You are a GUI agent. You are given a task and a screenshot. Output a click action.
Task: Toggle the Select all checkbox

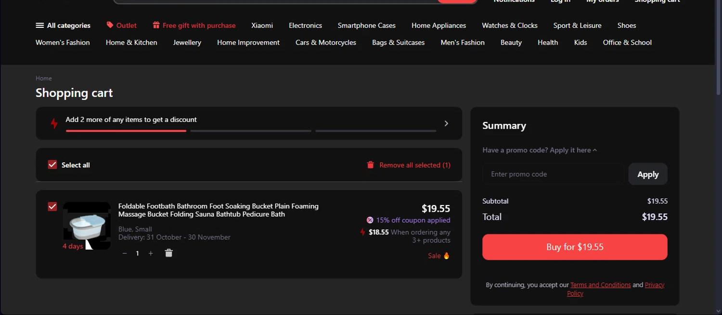point(52,165)
